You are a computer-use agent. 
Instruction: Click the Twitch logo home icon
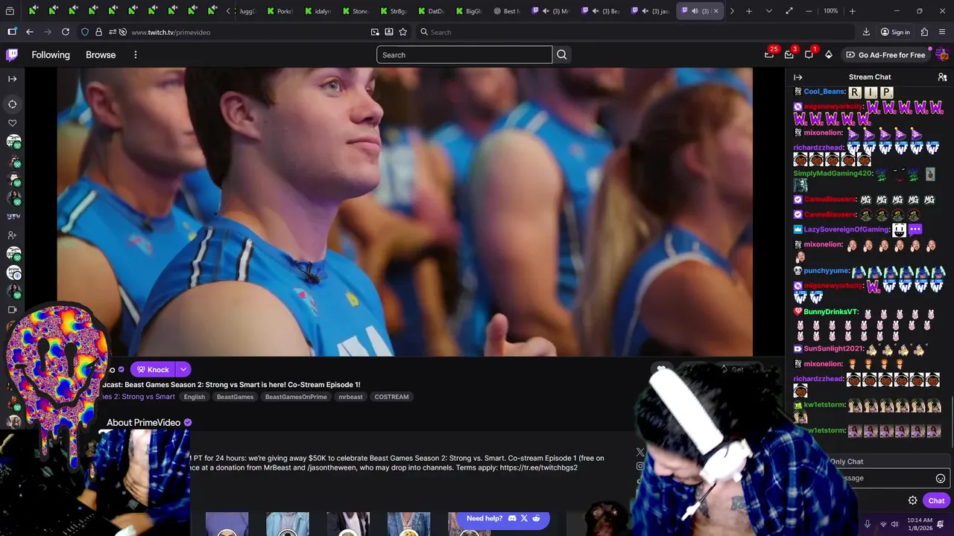[x=12, y=54]
